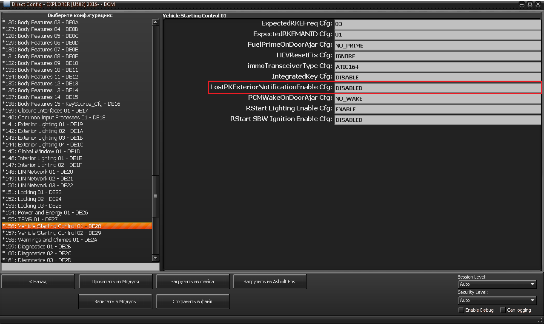The width and height of the screenshot is (544, 324).
Task: Click the configuration list scroll-up arrow
Action: pos(155,22)
